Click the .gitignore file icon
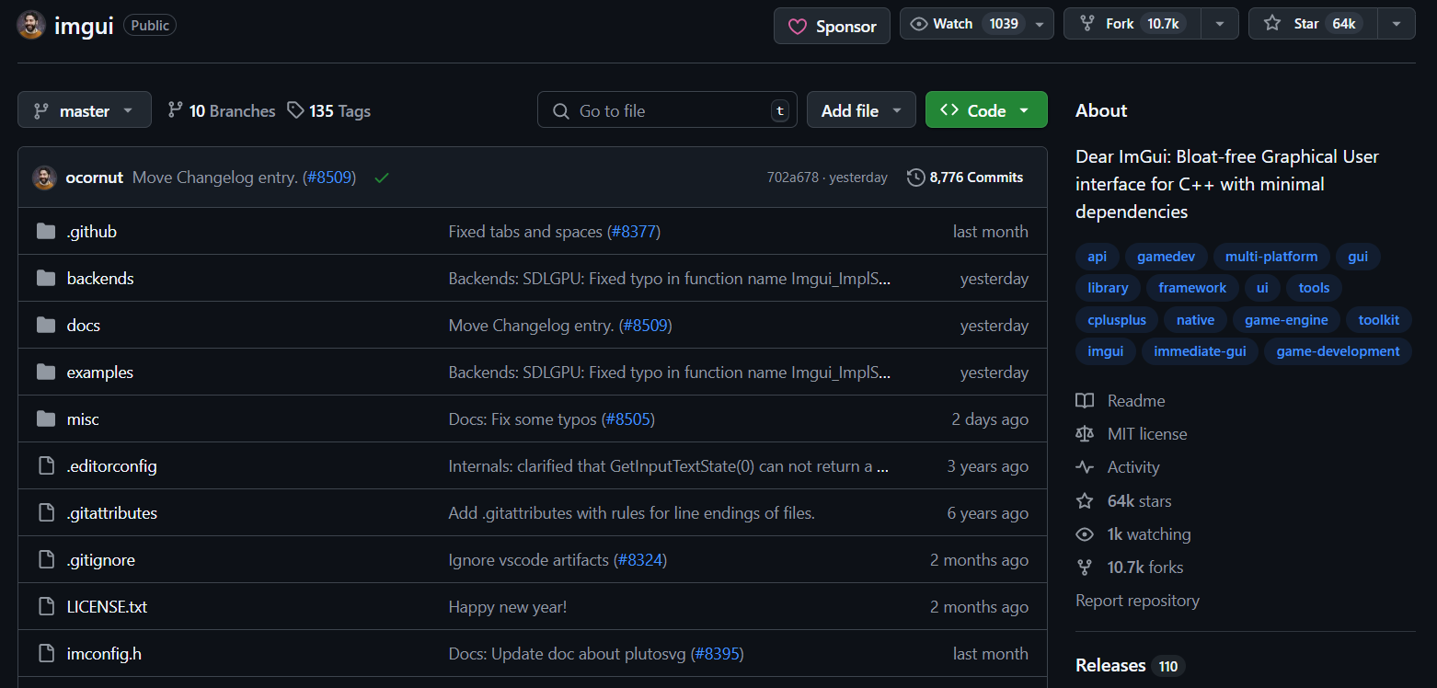Screen dimensions: 1437x688 [x=46, y=559]
